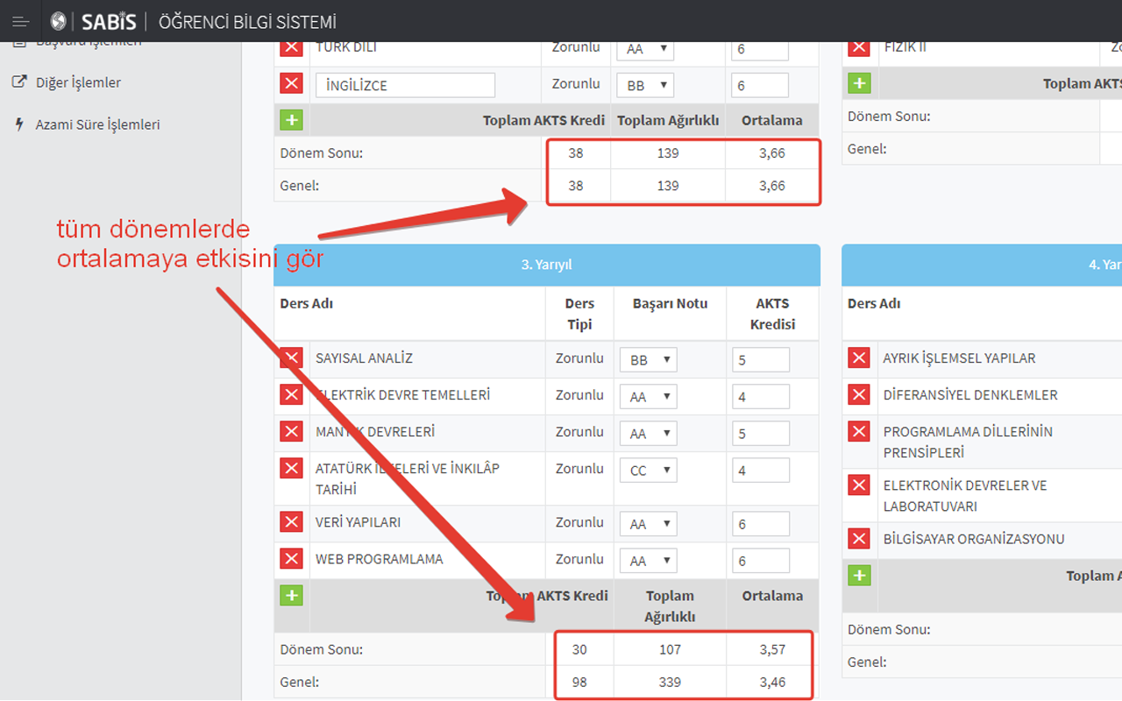Click AKTS credit field for WEB PROGRAMLAMA
The image size is (1122, 701).
[x=761, y=561]
